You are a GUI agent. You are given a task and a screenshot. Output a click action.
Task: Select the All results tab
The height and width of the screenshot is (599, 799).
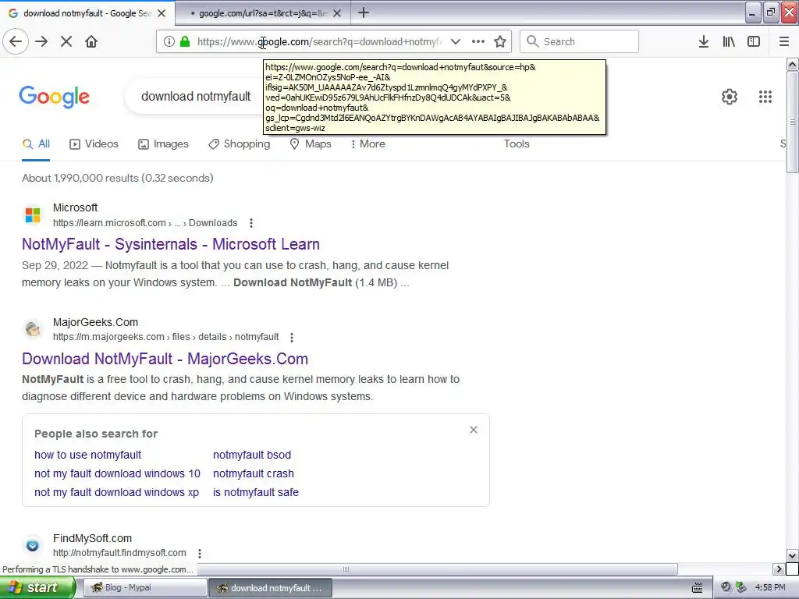click(36, 144)
